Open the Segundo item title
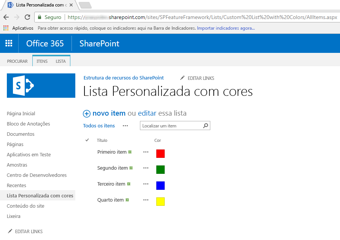340x240 pixels. [113, 168]
